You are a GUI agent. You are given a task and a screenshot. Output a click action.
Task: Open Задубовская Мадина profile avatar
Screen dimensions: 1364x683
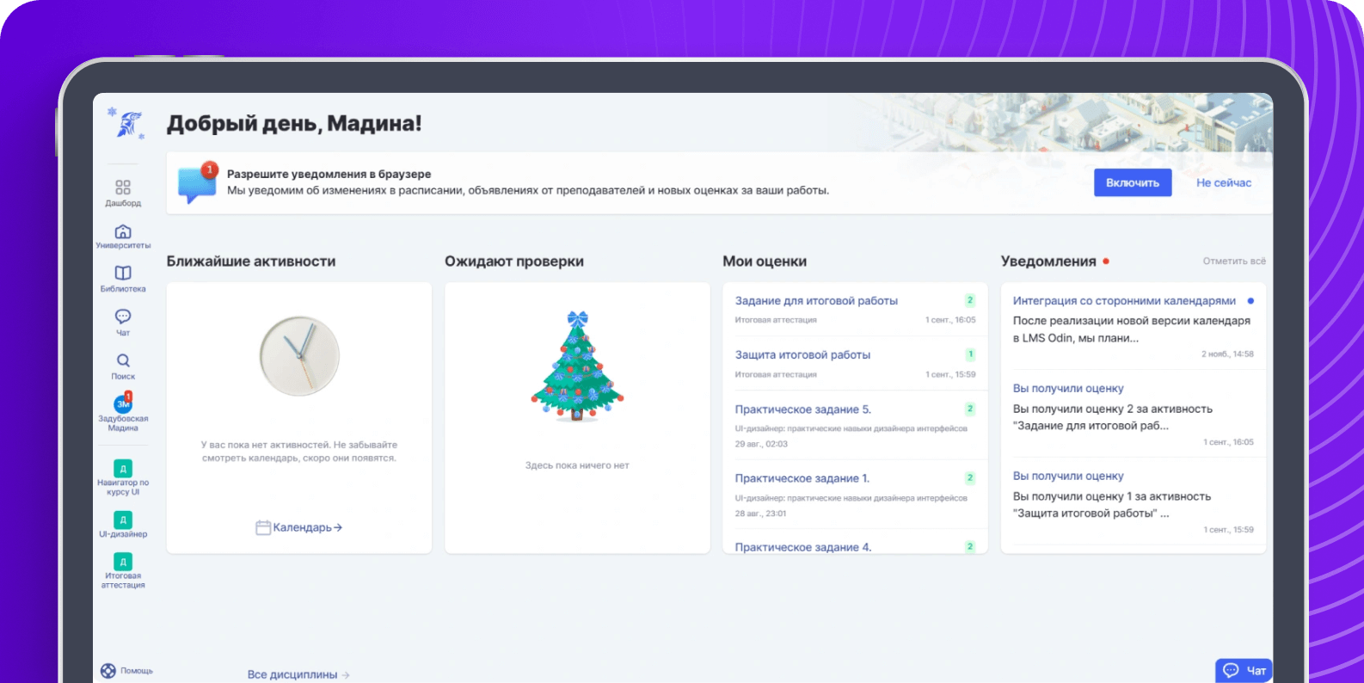pyautogui.click(x=123, y=403)
